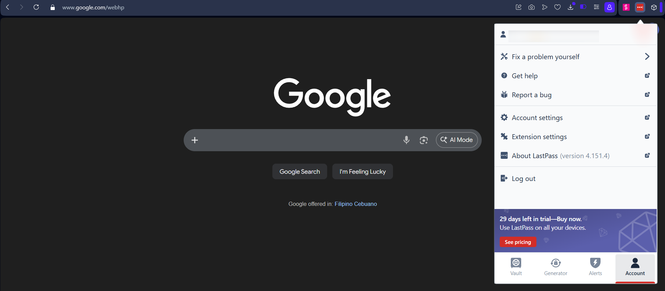Click the blue pill-shaped toolbar icon
The image size is (665, 291).
583,7
